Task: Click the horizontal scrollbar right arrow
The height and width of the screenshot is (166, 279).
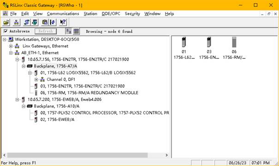Action: pos(166,155)
